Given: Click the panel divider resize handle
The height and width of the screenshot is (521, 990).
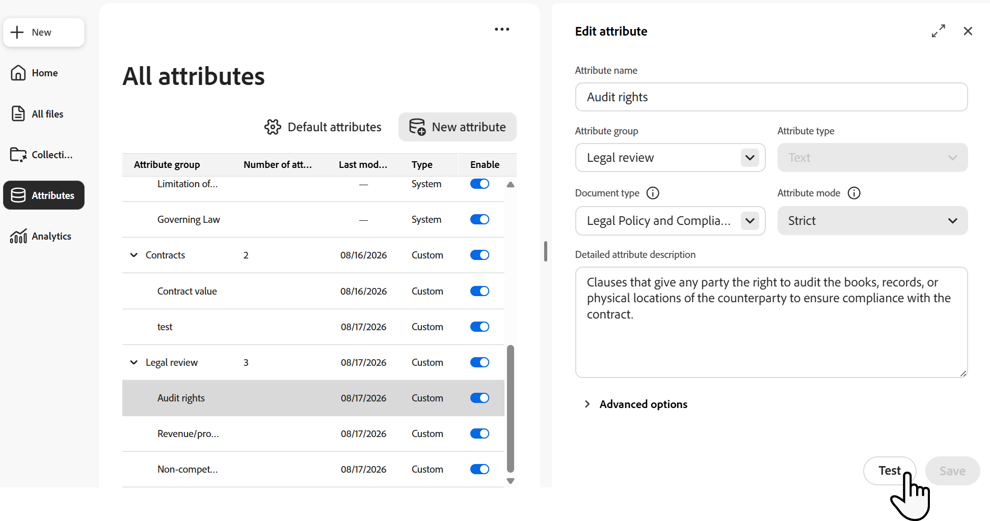Looking at the screenshot, I should coord(546,251).
